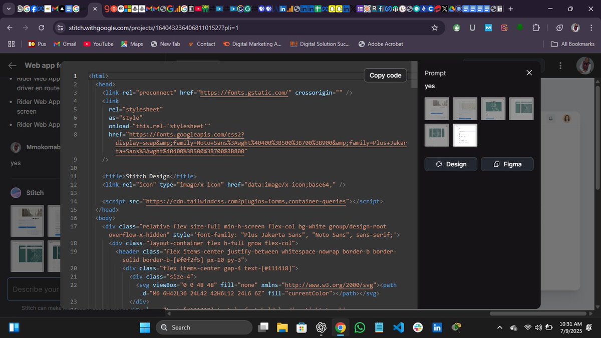This screenshot has width=601, height=338.
Task: Click the Prompt heading text
Action: click(x=435, y=73)
